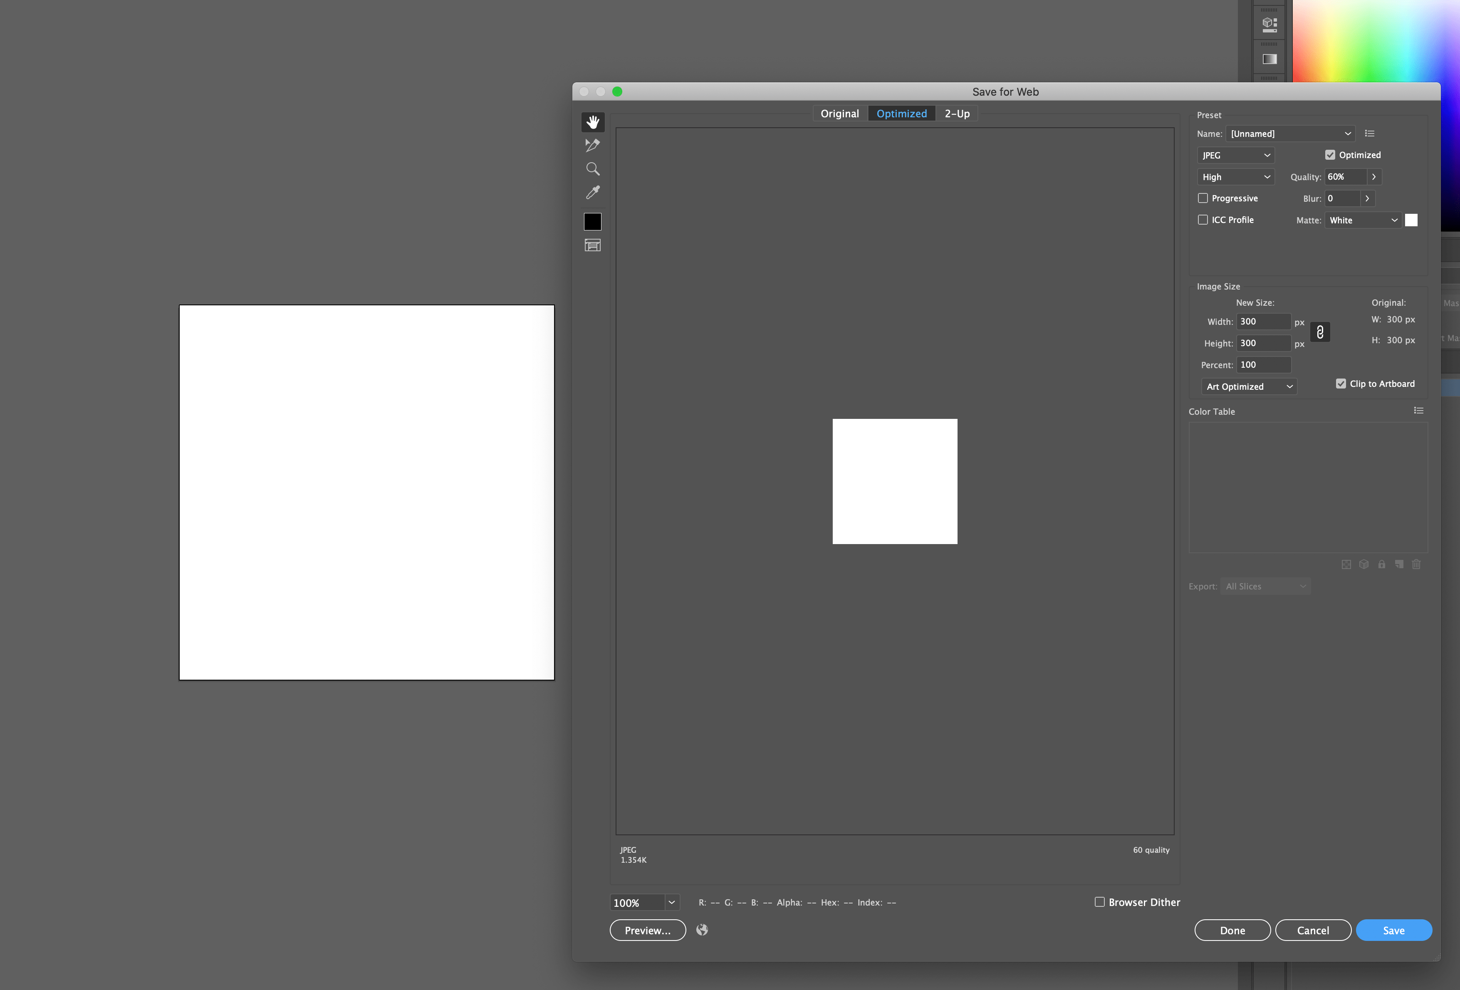Click the preview in browser globe icon

[702, 930]
